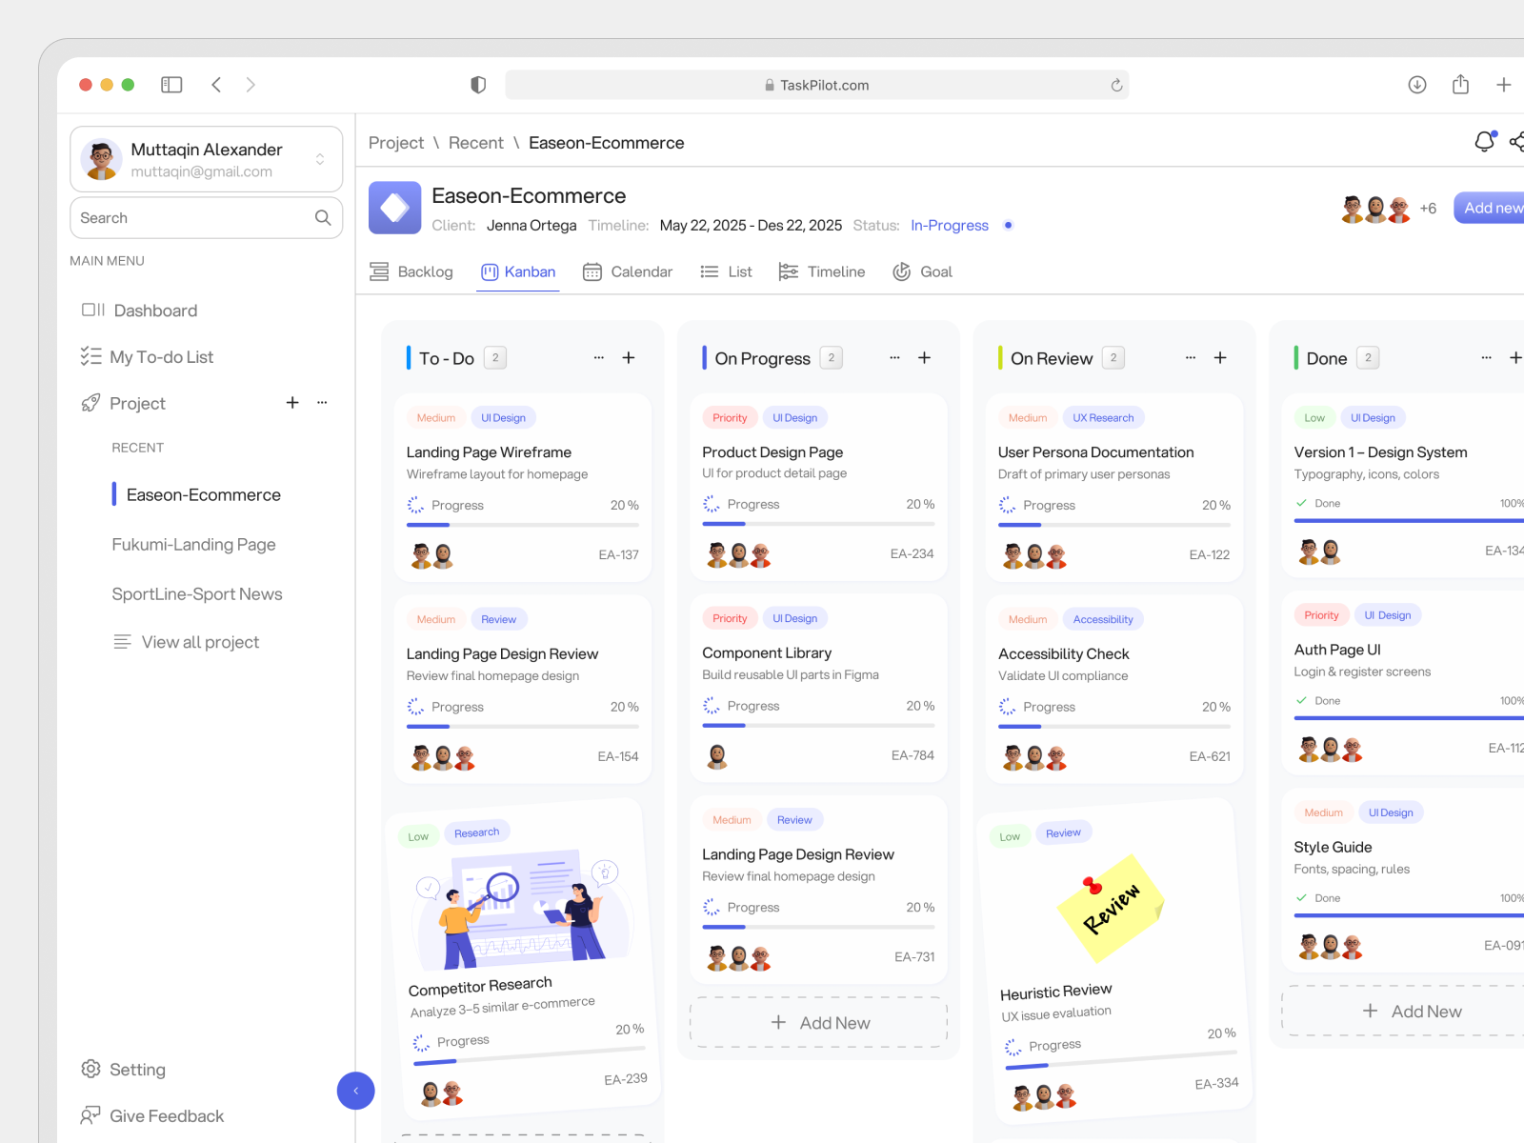Click the Project rocket icon
Viewport: 1524px width, 1143px height.
pyautogui.click(x=91, y=402)
